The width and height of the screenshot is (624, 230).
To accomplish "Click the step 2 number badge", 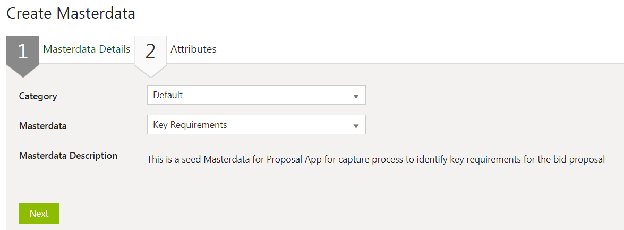I will click(x=150, y=50).
